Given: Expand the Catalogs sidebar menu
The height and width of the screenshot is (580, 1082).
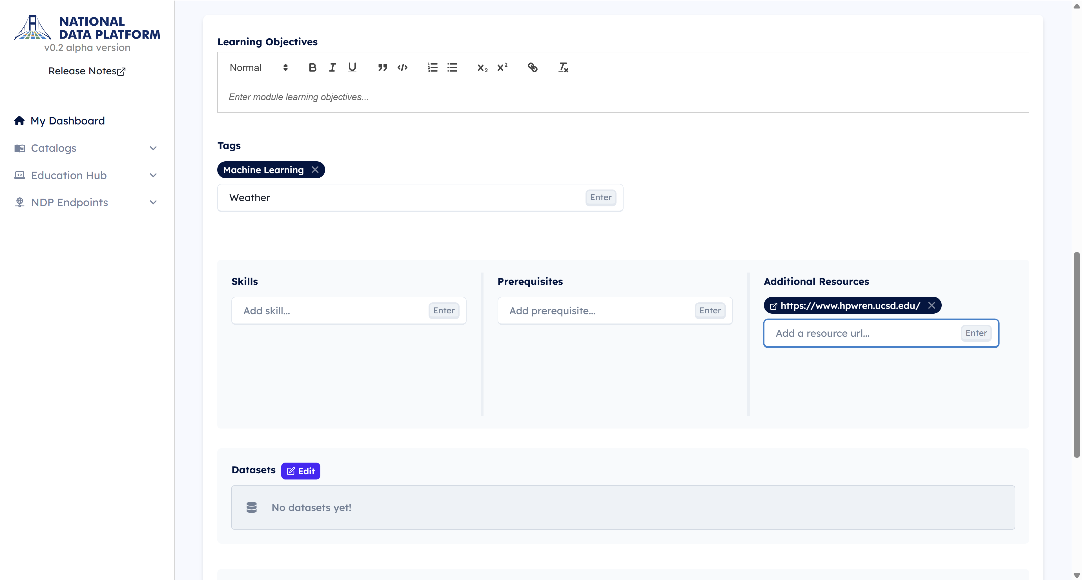Looking at the screenshot, I should pos(86,148).
